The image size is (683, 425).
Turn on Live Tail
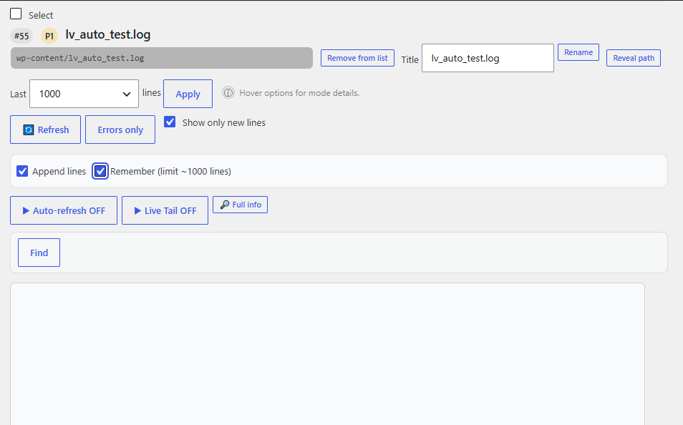165,210
